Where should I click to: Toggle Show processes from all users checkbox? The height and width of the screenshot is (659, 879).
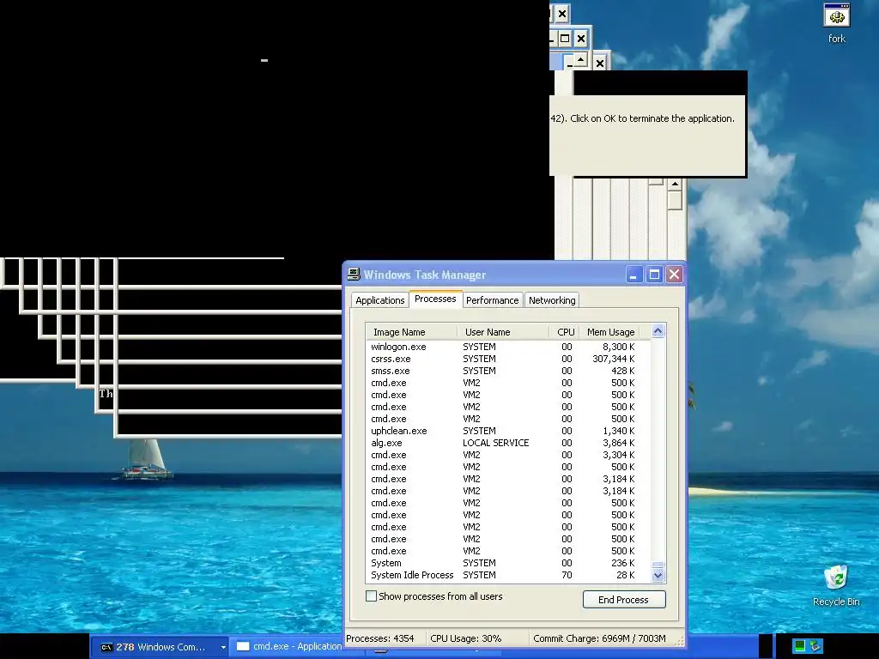point(371,596)
